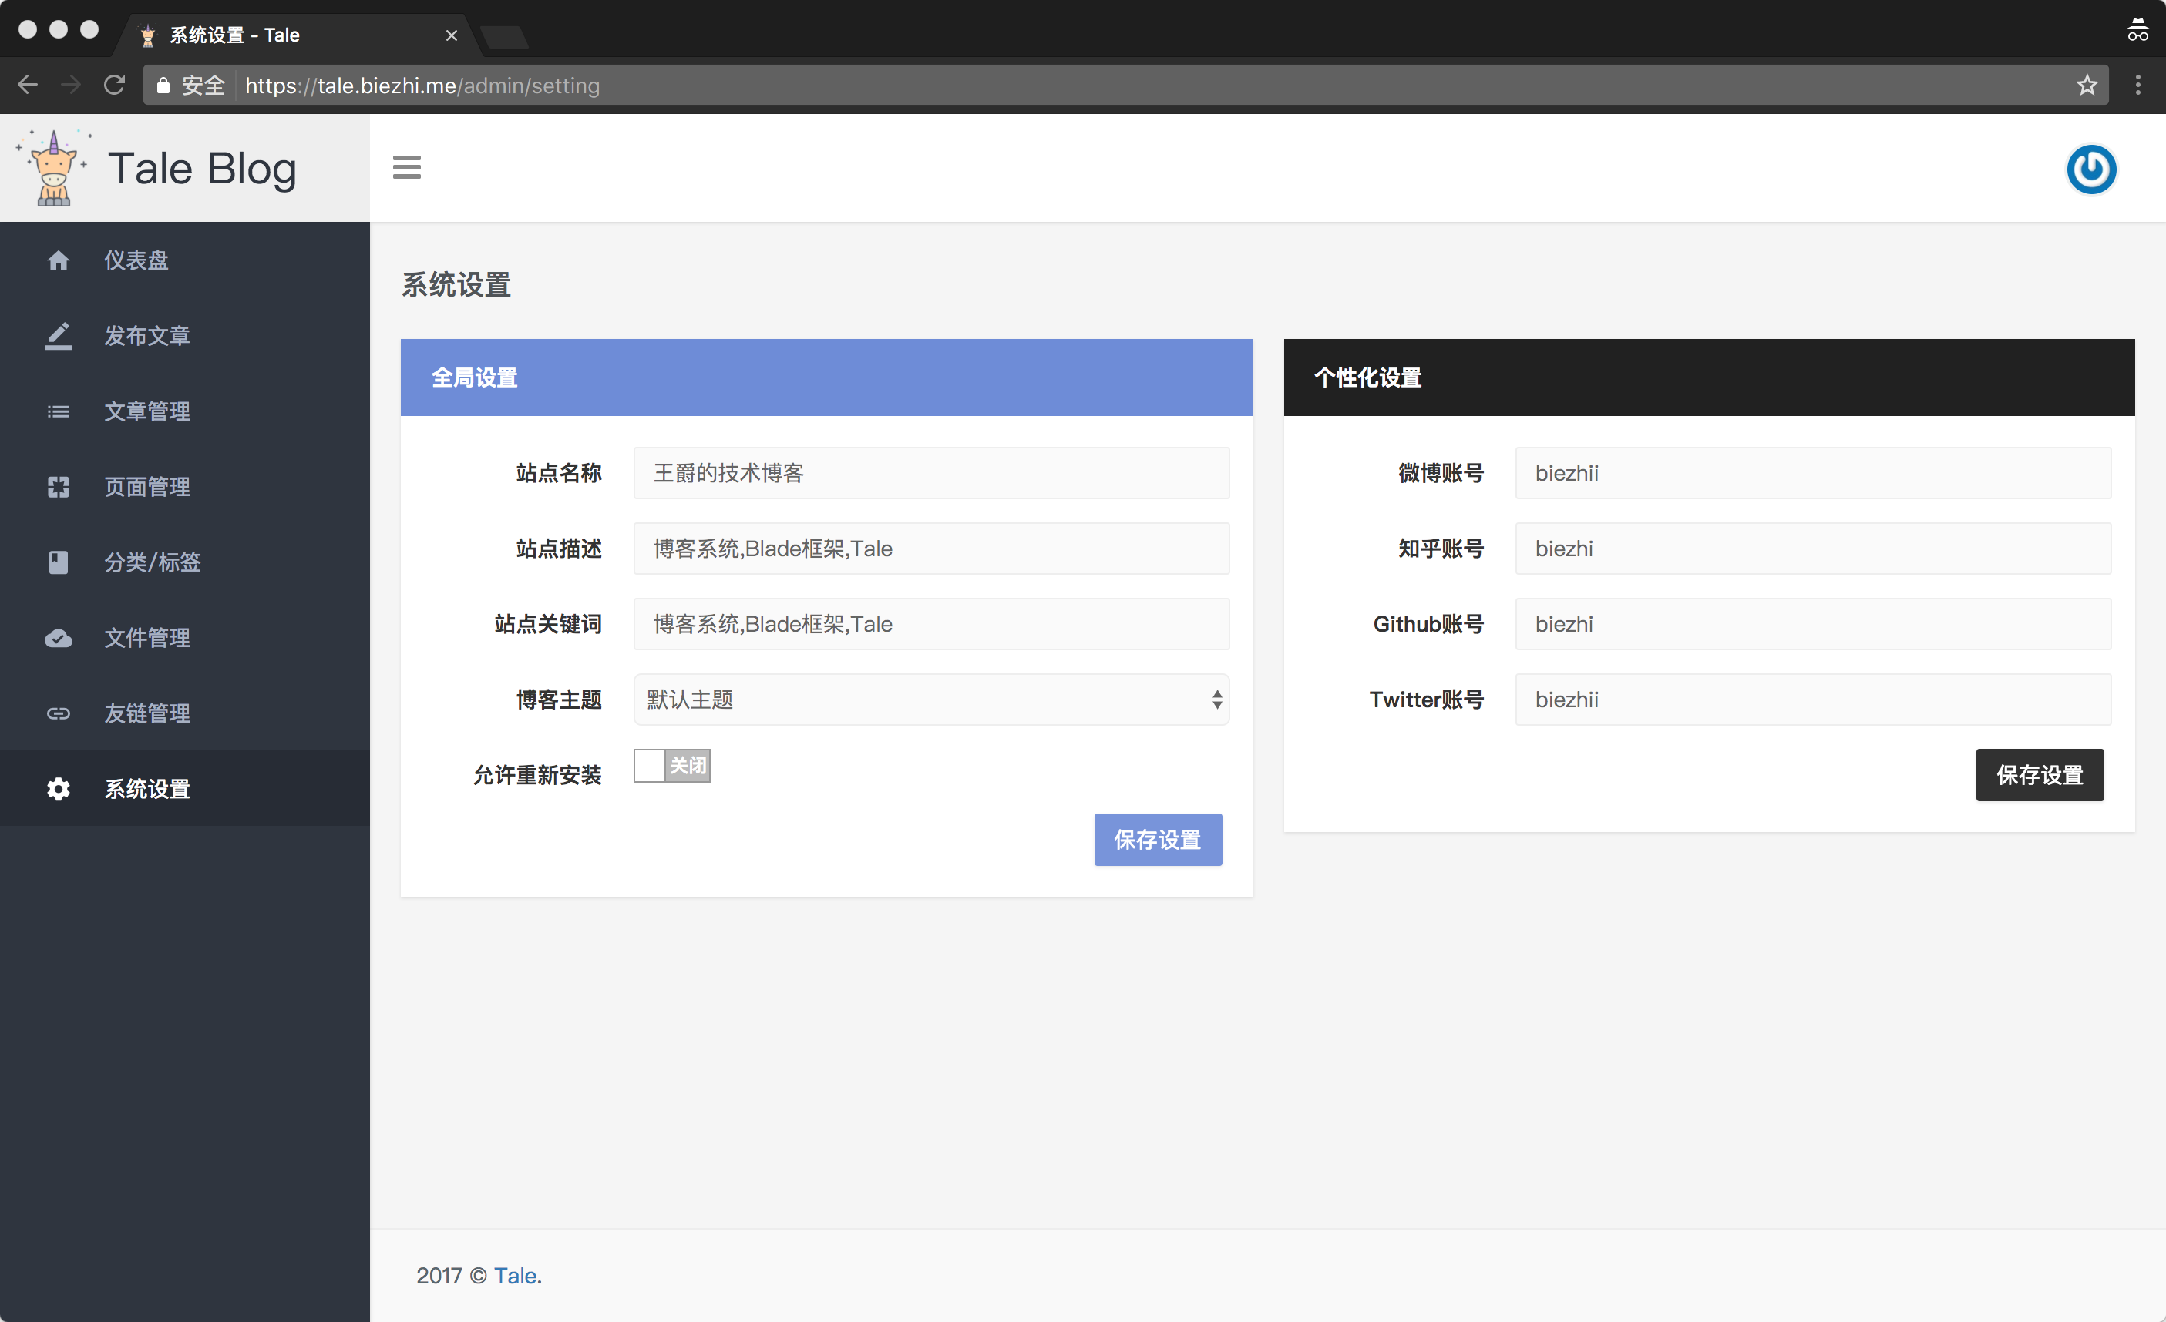2166x1322 pixels.
Task: Click the home icon for 仪表盘
Action: [x=58, y=260]
